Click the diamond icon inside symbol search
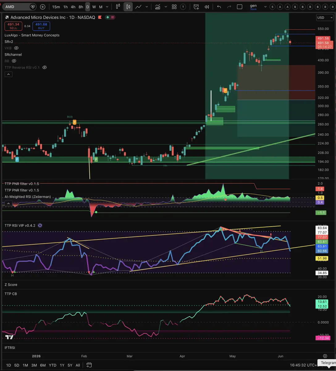Viewport: 336px width, 371px height. tap(33, 6)
